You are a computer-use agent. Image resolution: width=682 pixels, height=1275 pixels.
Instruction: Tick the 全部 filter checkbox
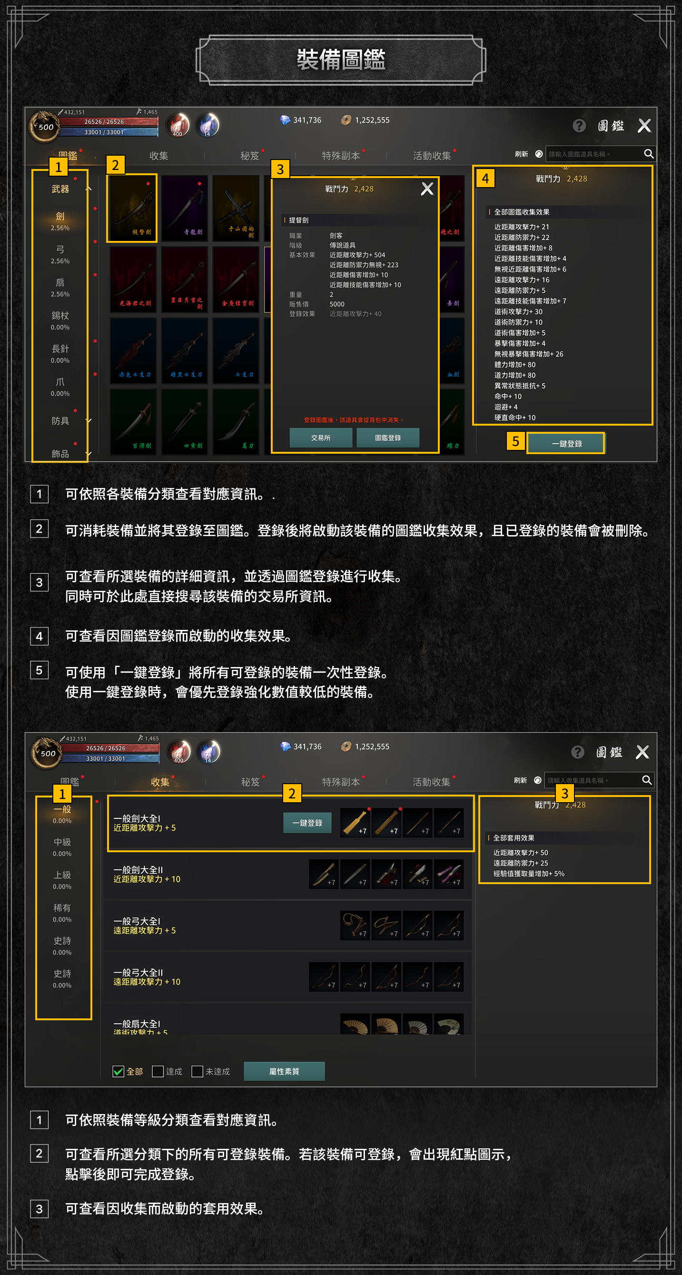tap(119, 1071)
